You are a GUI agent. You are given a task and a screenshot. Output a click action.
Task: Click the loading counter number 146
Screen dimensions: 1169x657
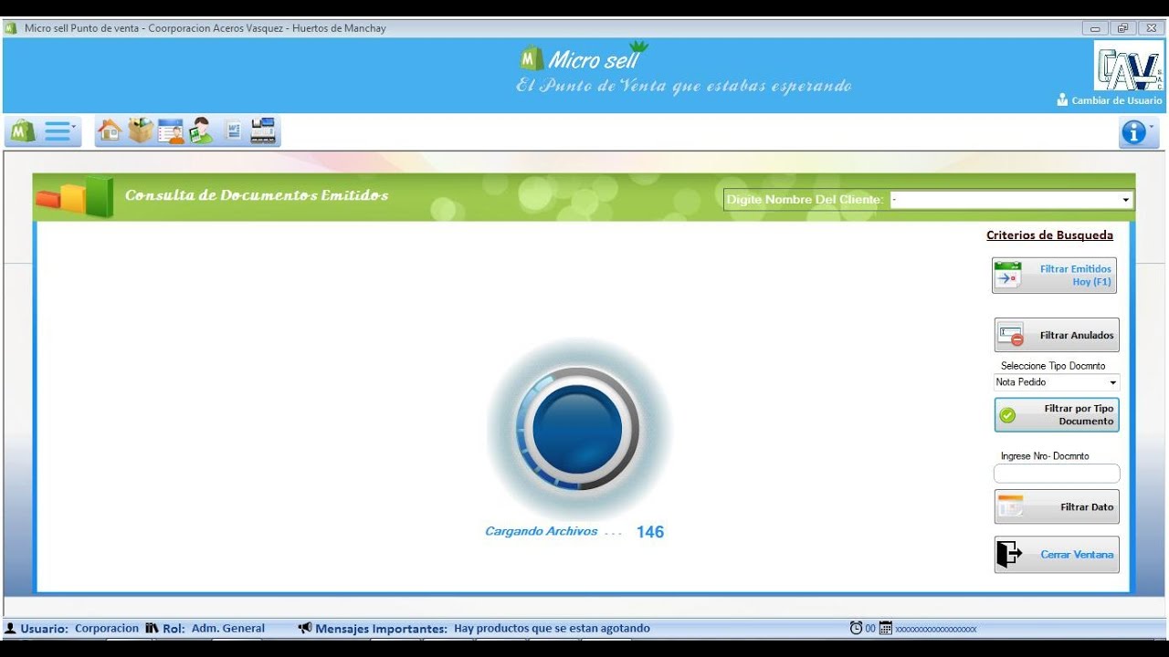point(650,532)
